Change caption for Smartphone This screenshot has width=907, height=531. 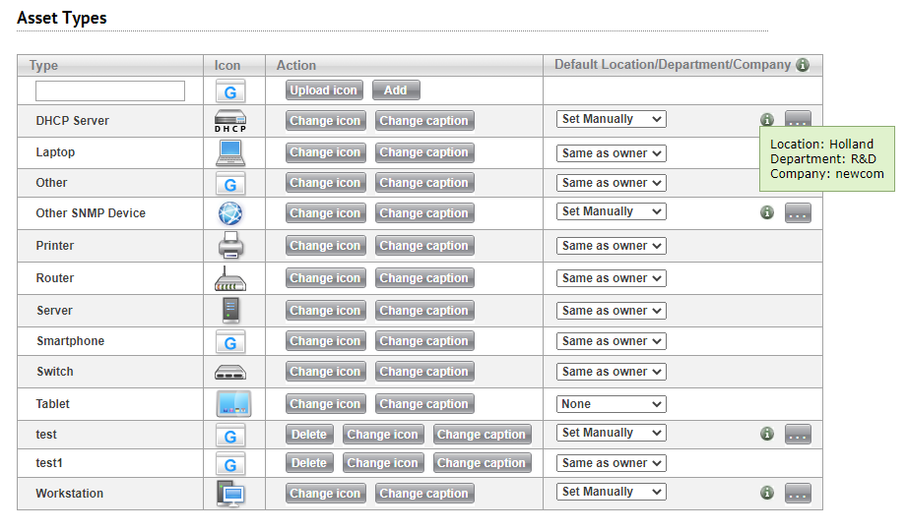(424, 341)
